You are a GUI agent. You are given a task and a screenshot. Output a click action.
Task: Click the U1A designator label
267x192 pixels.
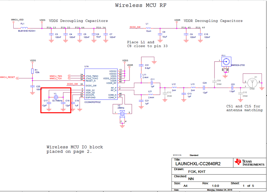(x=87, y=66)
